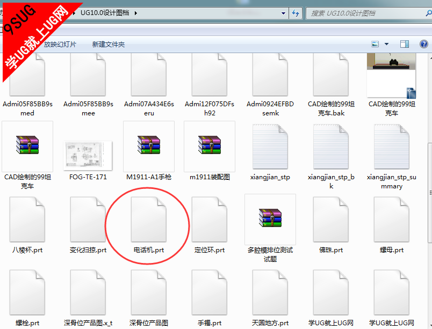Image resolution: width=432 pixels, height=329 pixels.
Task: Select the 佛珠.prt file
Action: point(331,220)
